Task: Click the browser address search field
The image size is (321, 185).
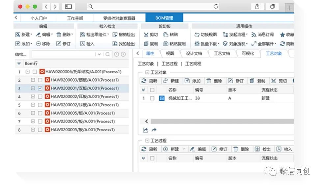Action: point(153,7)
